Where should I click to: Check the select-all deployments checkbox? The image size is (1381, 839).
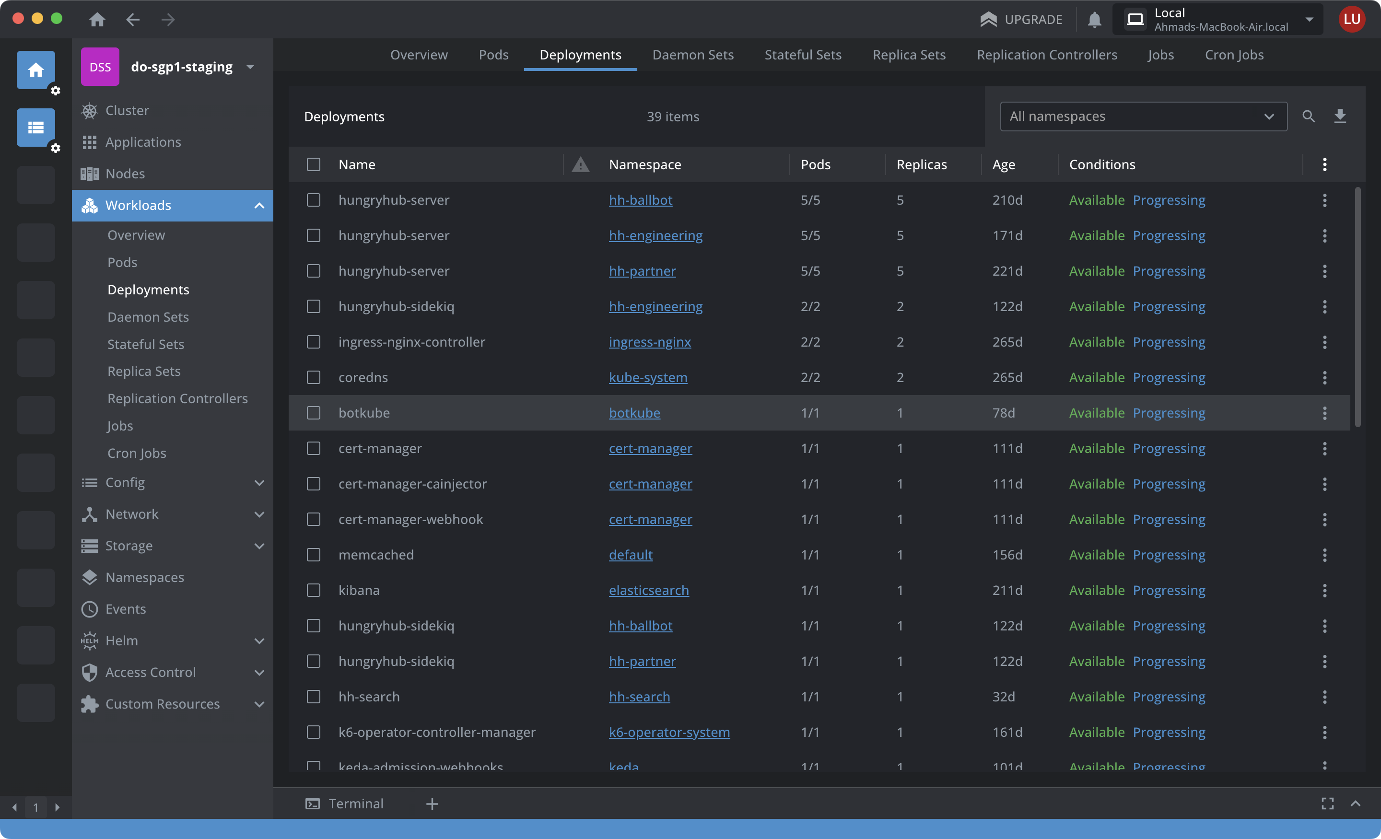313,164
